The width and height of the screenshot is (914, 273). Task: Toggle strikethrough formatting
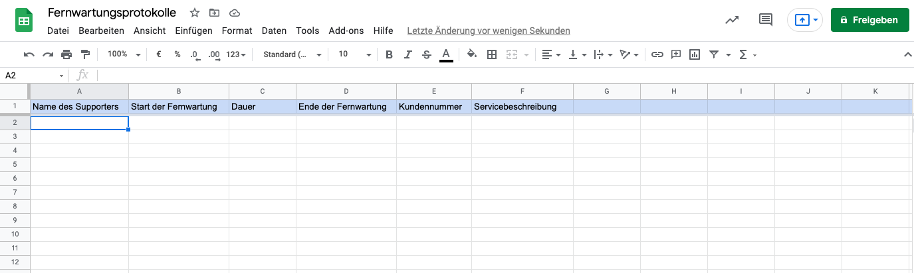pyautogui.click(x=427, y=54)
